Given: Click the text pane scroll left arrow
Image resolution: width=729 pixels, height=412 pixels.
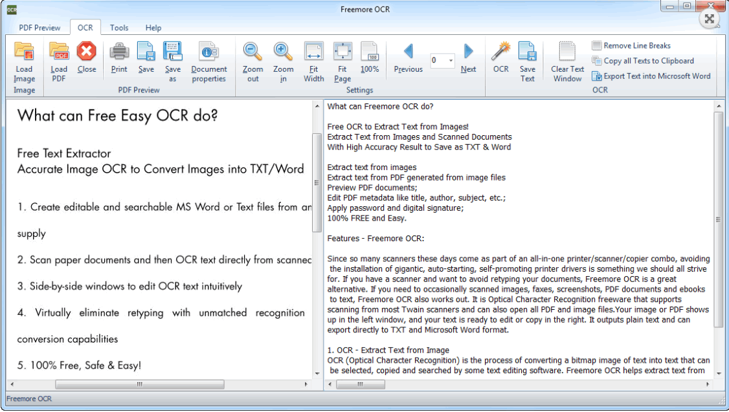Looking at the screenshot, I should (330, 384).
